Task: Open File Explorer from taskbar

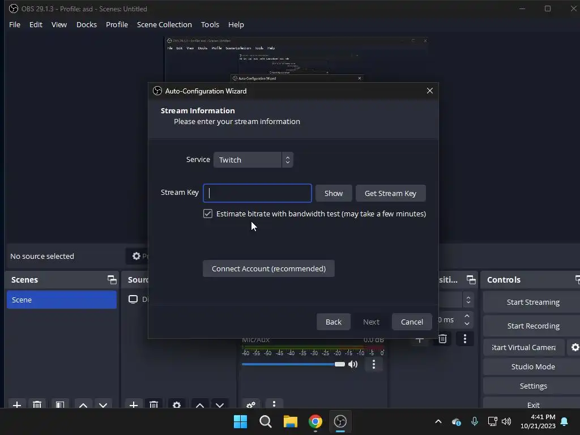Action: (x=291, y=421)
